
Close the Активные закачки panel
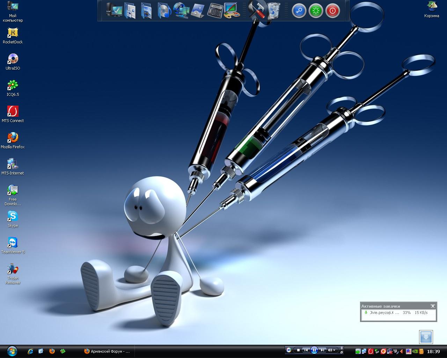click(x=433, y=306)
